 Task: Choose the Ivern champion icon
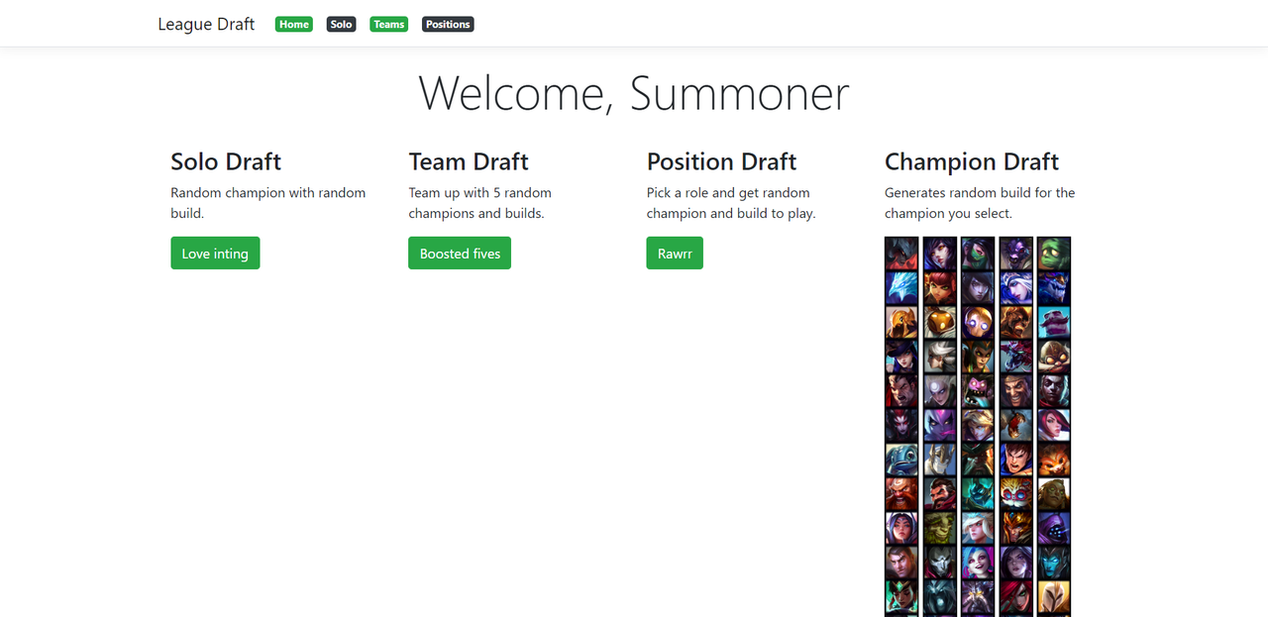click(939, 527)
